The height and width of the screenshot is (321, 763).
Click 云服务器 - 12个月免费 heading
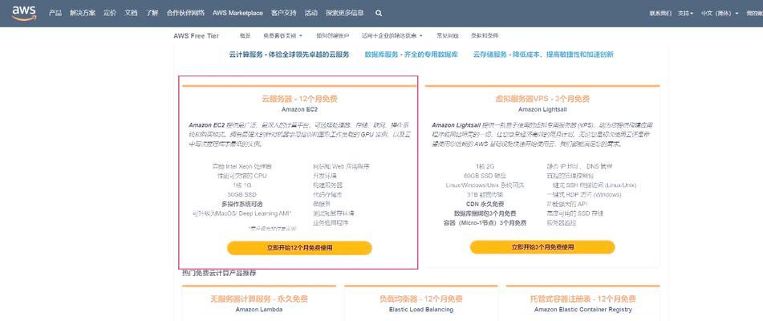tap(299, 100)
